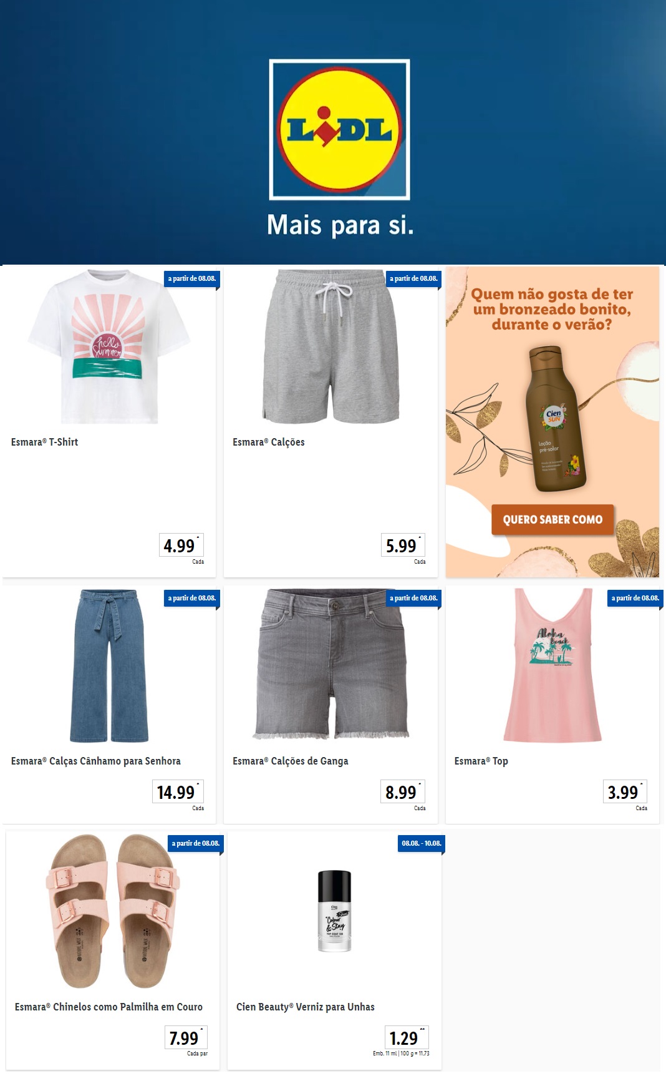Click the date badge on the sandals card

coord(196,843)
